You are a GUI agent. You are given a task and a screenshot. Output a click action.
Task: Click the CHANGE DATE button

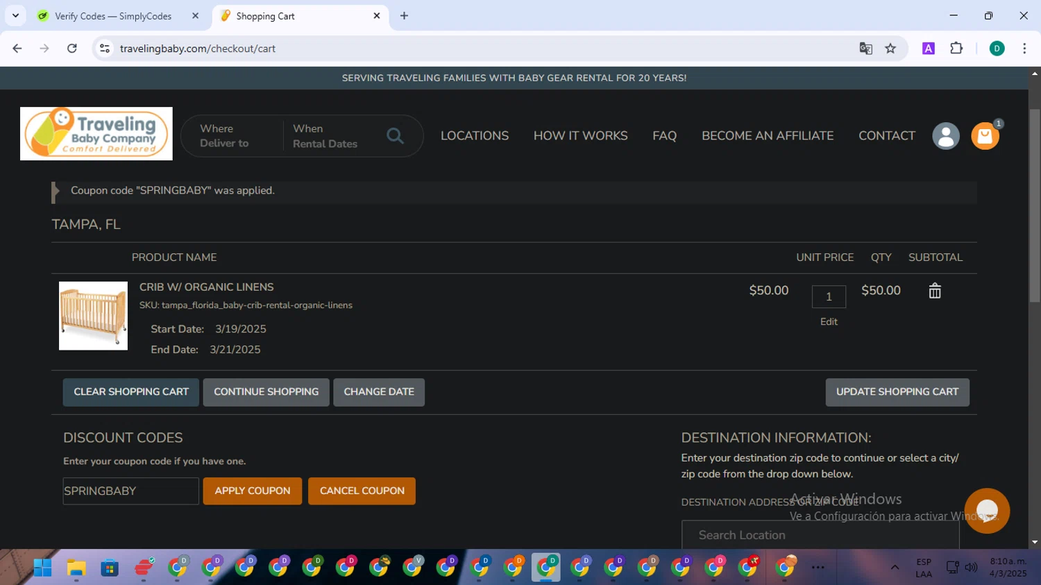[x=379, y=392]
